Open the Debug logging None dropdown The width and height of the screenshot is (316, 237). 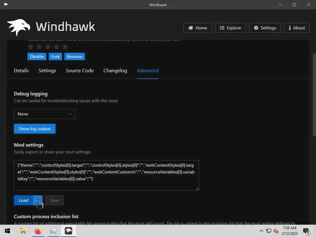45,114
